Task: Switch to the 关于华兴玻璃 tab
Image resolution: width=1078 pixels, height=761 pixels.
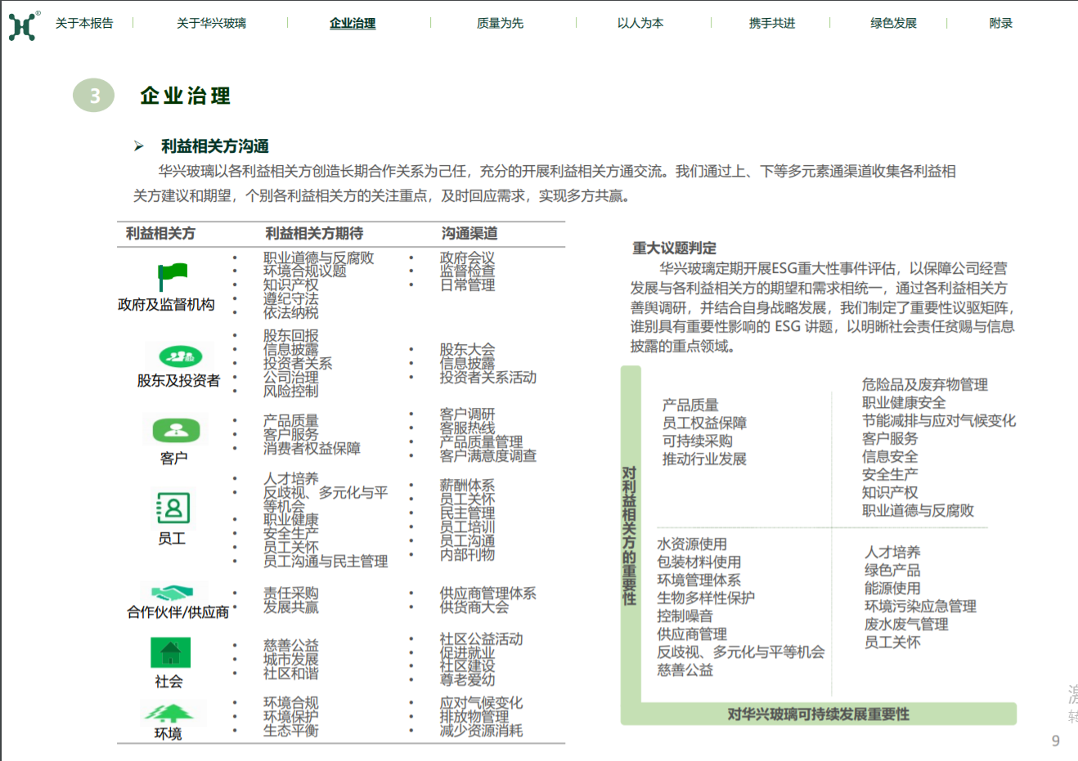Action: tap(211, 23)
